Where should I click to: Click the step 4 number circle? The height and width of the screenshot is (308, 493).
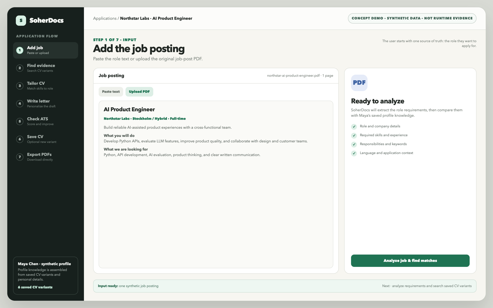(20, 104)
